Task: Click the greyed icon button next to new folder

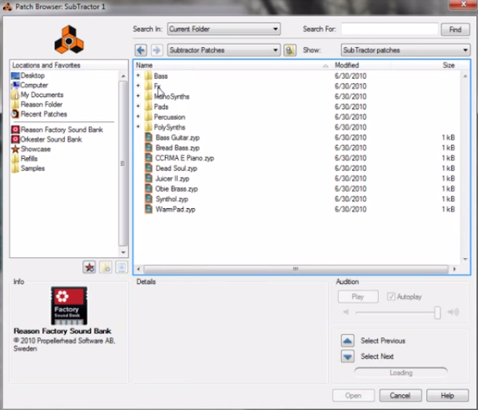Action: (x=121, y=268)
